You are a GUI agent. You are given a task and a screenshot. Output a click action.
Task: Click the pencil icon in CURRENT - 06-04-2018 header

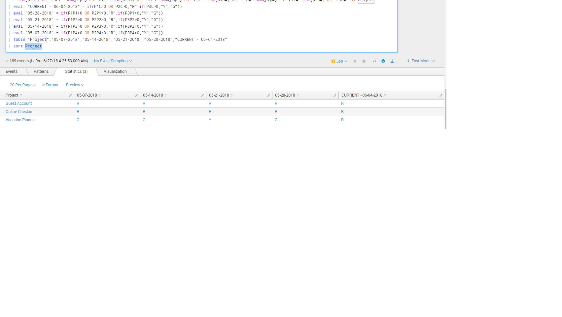pos(441,95)
